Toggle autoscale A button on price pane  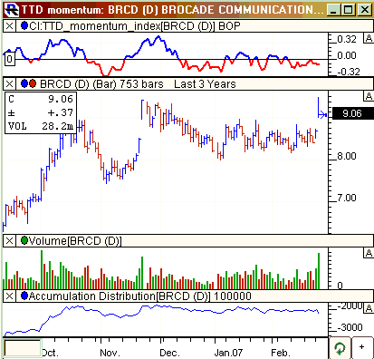point(369,96)
